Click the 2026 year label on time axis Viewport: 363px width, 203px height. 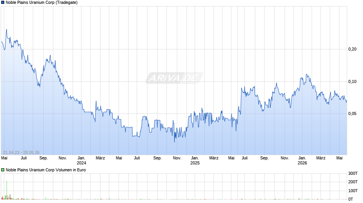[x=302, y=163]
